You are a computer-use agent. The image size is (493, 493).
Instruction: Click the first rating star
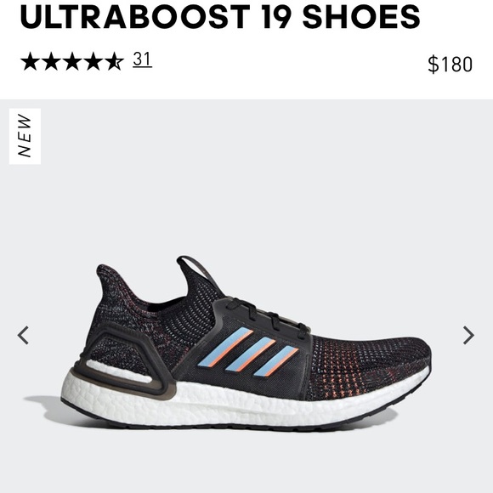pyautogui.click(x=31, y=61)
